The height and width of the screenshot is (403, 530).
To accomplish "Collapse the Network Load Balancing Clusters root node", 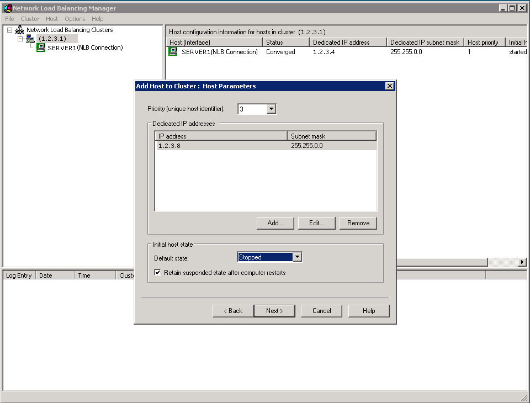I will click(x=10, y=30).
